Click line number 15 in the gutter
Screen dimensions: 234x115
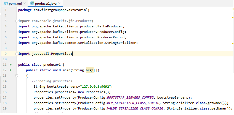click(x=5, y=87)
